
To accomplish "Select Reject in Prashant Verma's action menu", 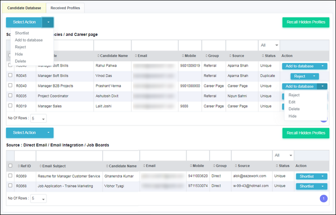I will 294,95.
